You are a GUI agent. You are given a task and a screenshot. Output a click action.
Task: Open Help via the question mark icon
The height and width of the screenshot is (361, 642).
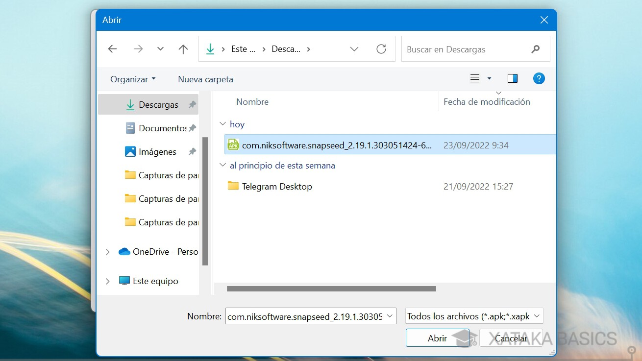point(539,78)
